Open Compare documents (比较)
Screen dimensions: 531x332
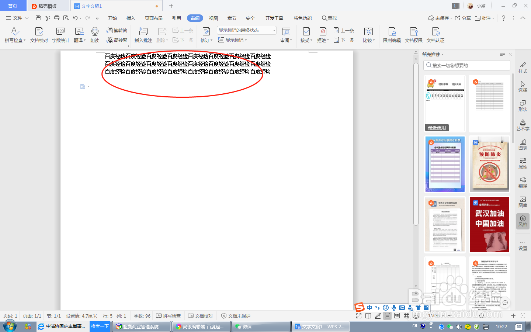[x=368, y=35]
